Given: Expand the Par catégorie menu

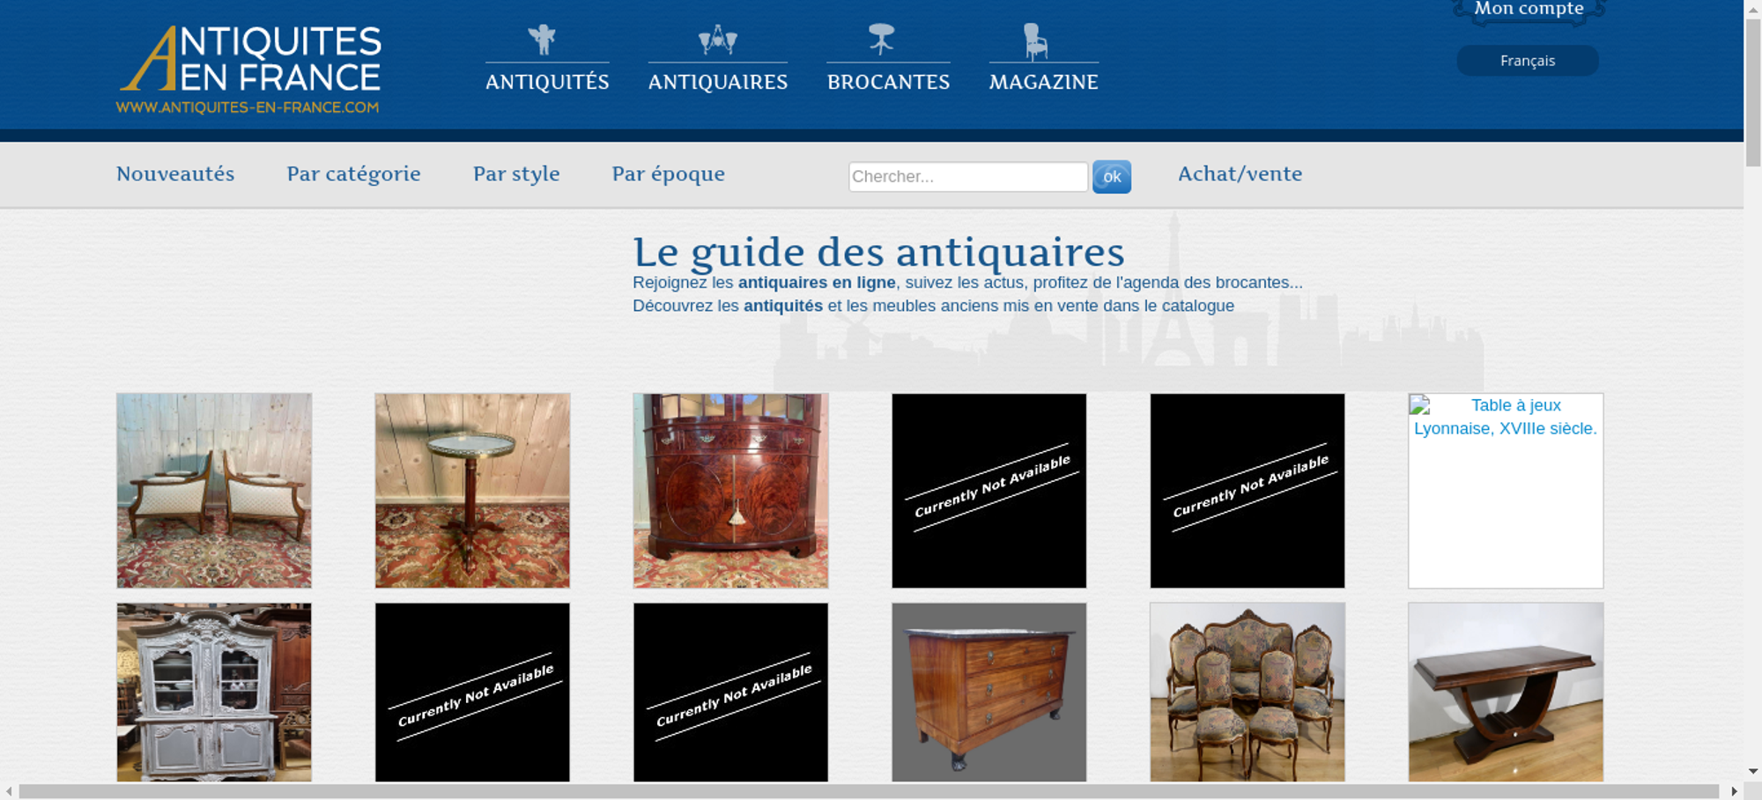Looking at the screenshot, I should 353,174.
